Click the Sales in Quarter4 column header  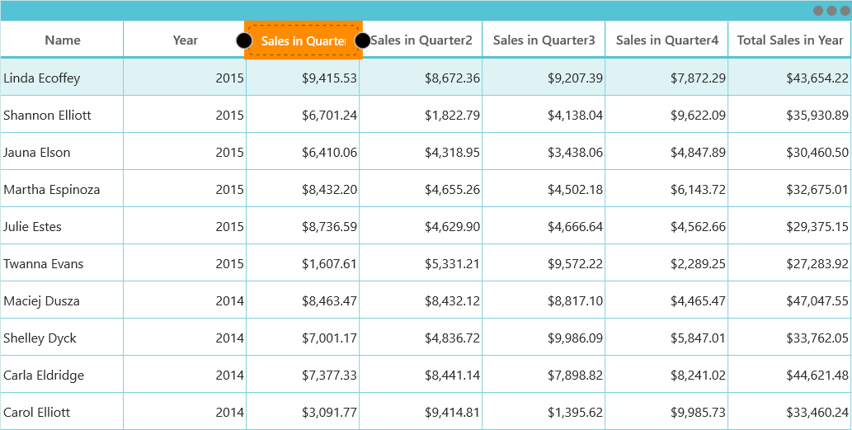coord(666,40)
